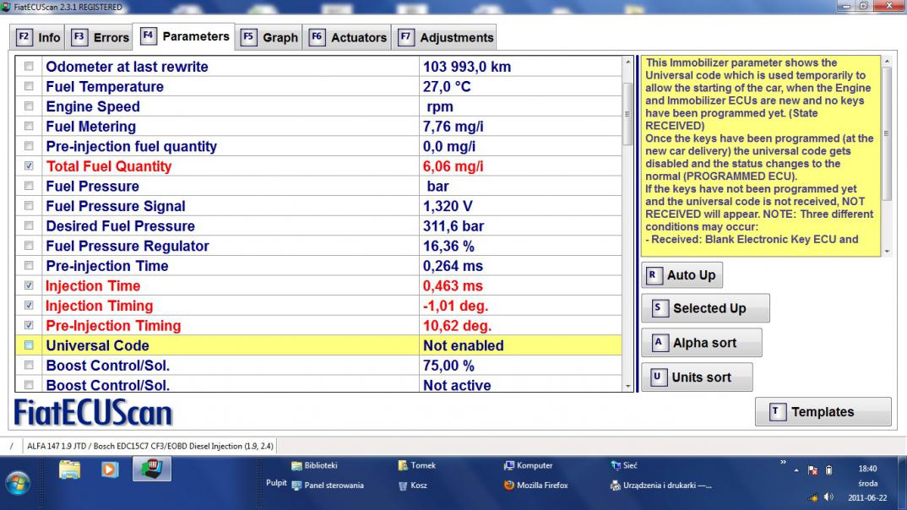Switch to the F2 Info tab
Image resolution: width=907 pixels, height=510 pixels.
38,38
